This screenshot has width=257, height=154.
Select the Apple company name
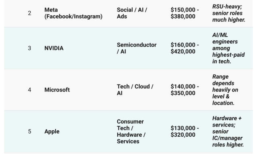coord(52,131)
